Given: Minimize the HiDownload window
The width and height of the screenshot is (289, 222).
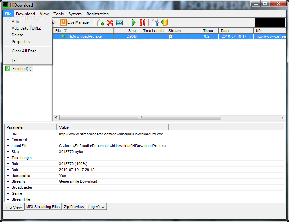Looking at the screenshot, I should tap(256, 3).
